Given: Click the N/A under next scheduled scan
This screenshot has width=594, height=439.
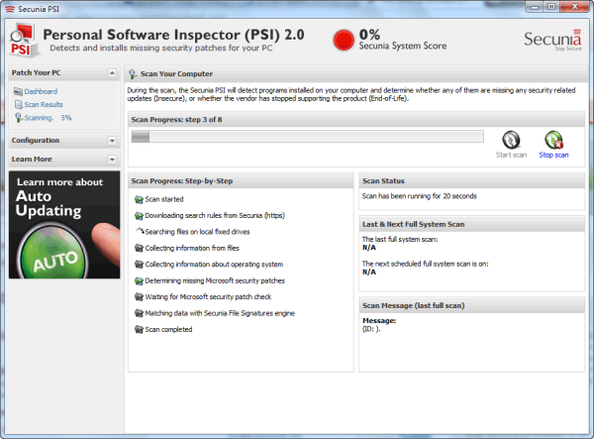Looking at the screenshot, I should point(369,272).
